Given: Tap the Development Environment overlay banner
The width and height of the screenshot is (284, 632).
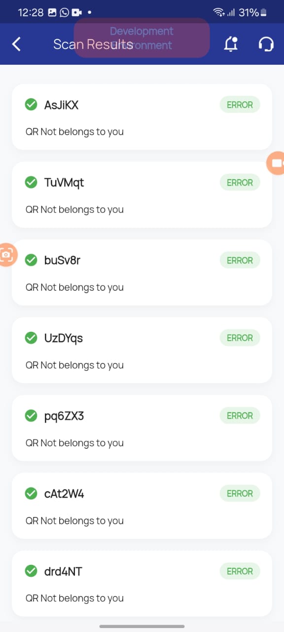Looking at the screenshot, I should [x=142, y=38].
